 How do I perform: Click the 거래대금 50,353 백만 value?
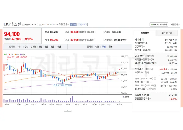(120, 40)
